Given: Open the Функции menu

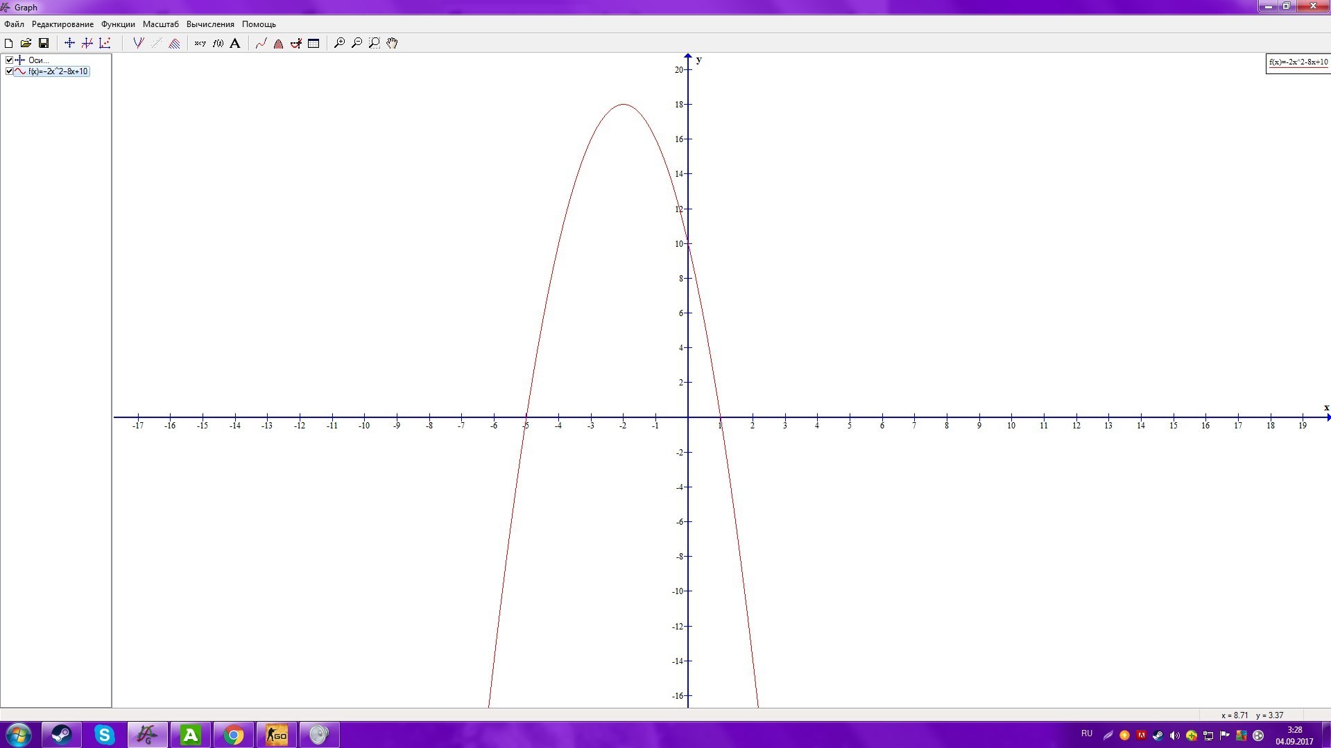Looking at the screenshot, I should tap(118, 24).
